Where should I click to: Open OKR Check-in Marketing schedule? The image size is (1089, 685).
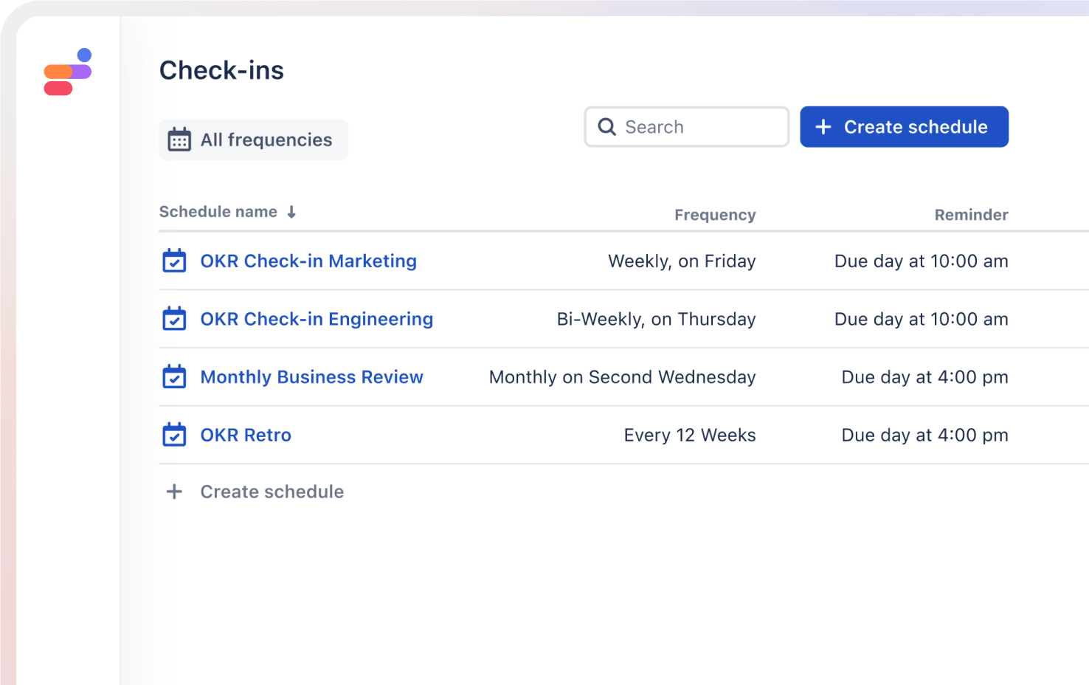308,261
